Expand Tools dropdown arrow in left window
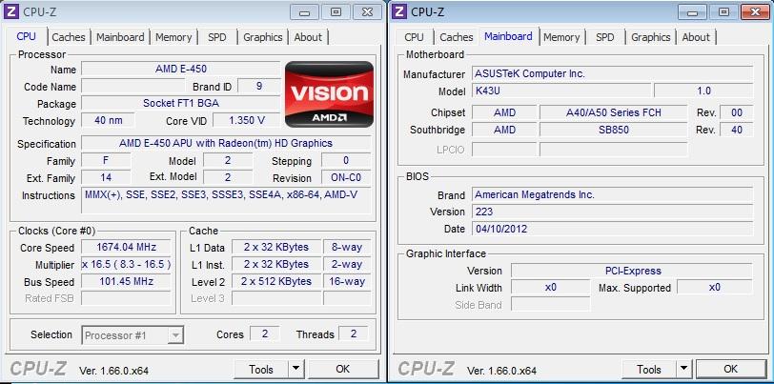The image size is (774, 384). click(295, 369)
